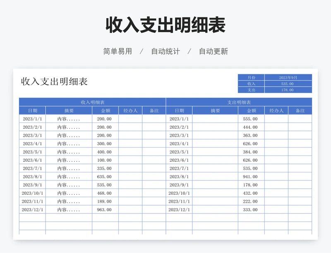This screenshot has width=331, height=253.
Task: Click the expense table 备注 column header
Action: pyautogui.click(x=300, y=111)
